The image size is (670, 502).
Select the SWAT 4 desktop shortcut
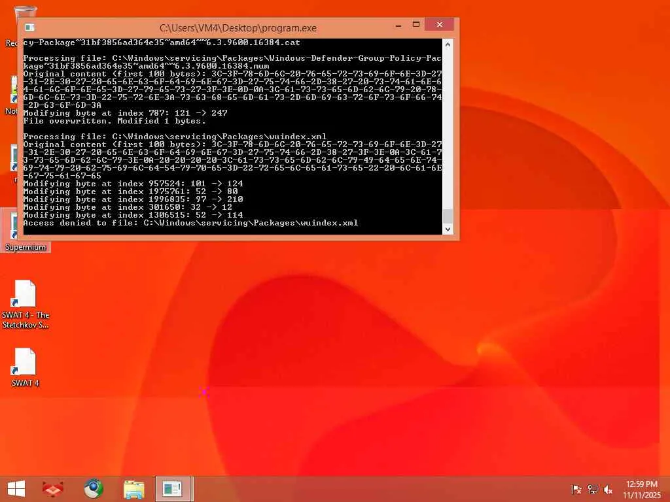tap(26, 367)
